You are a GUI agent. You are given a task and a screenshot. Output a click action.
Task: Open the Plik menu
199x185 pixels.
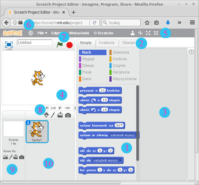42,33
